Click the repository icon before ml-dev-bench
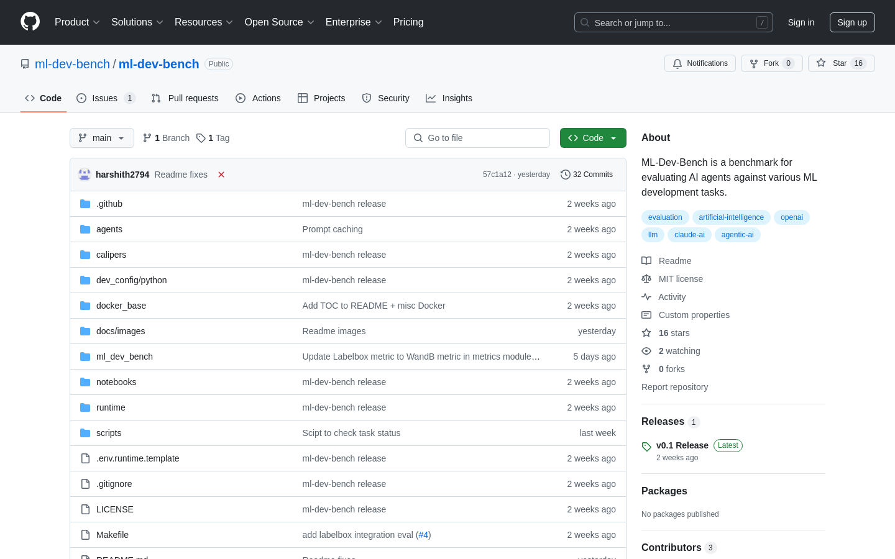895x559 pixels. [25, 64]
